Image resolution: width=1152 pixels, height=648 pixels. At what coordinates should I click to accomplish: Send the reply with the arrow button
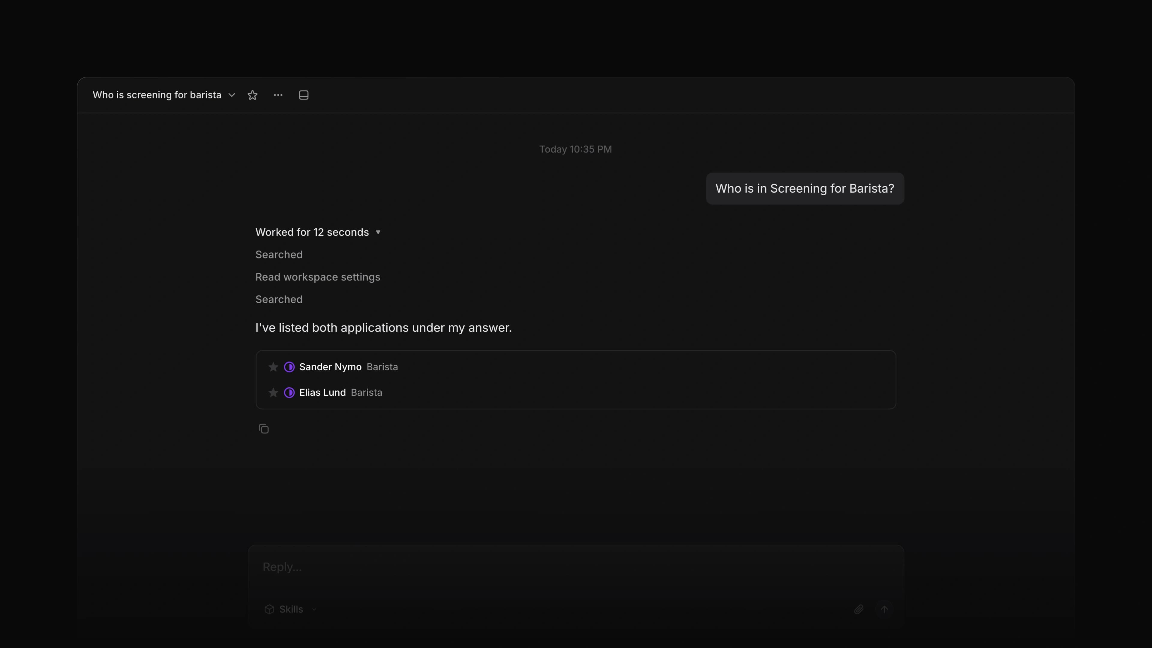pyautogui.click(x=884, y=610)
